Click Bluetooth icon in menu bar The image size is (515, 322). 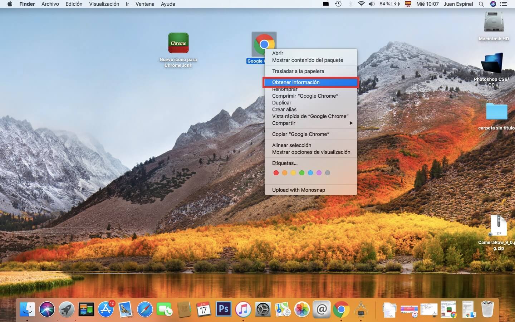click(x=350, y=4)
